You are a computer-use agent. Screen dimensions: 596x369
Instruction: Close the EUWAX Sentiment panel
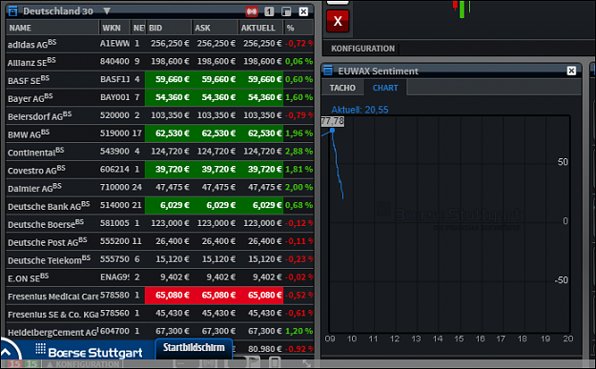(x=571, y=71)
